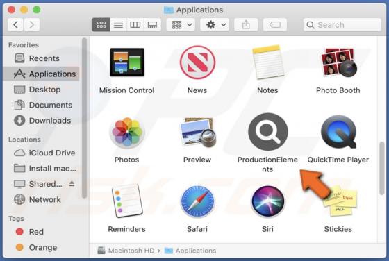Filter by the Red tag
The width and height of the screenshot is (389, 261).
click(x=42, y=232)
